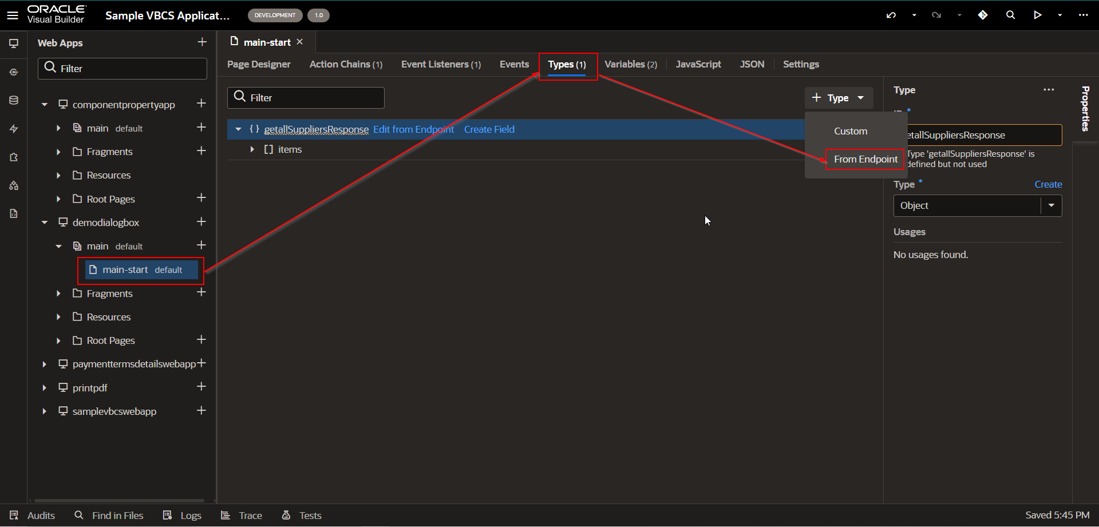Switch to Action Chains tab
Image resolution: width=1099 pixels, height=527 pixels.
[346, 64]
